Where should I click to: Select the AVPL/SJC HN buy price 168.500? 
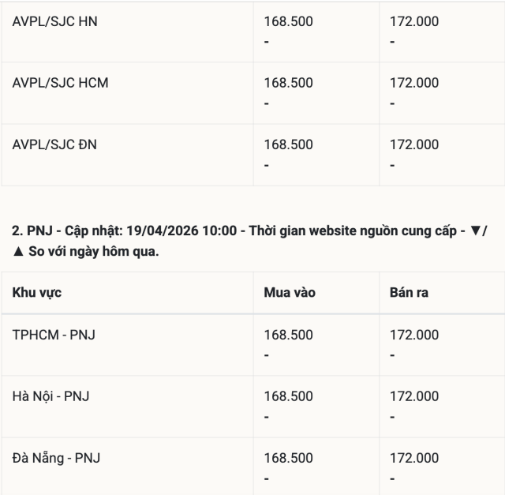288,22
